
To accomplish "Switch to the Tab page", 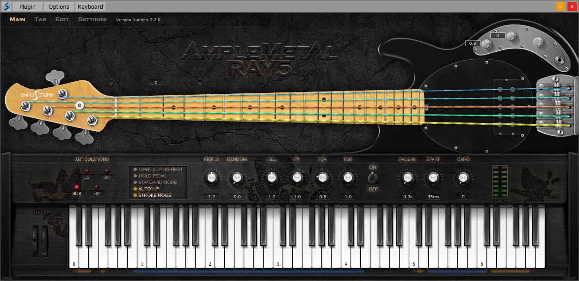I will click(x=40, y=19).
